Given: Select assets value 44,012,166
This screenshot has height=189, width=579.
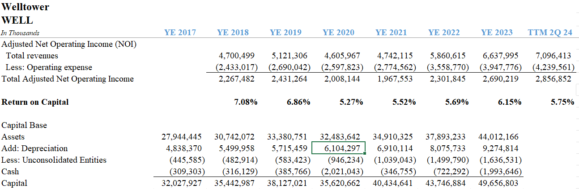Looking at the screenshot, I should (x=498, y=137).
